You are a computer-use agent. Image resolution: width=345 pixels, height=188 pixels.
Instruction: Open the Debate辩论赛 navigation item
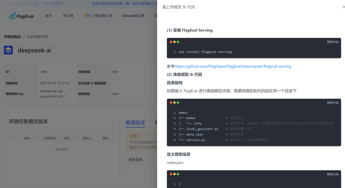(x=133, y=16)
